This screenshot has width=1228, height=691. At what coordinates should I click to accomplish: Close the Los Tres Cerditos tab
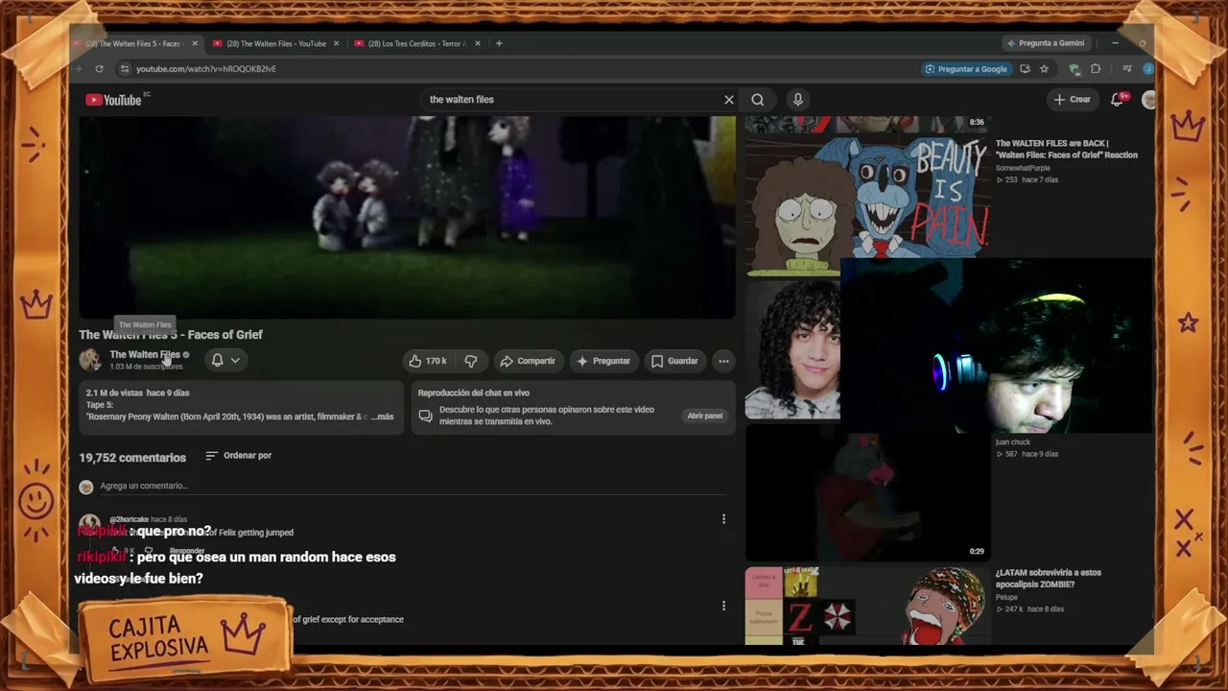(477, 43)
